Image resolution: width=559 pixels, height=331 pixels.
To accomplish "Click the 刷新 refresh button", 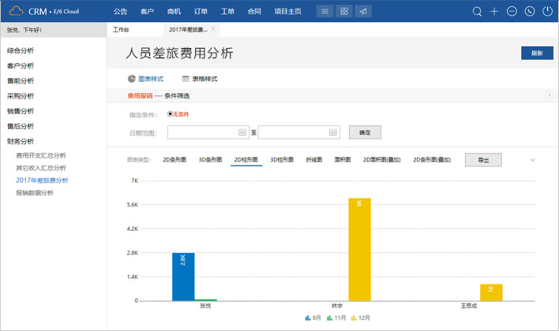I will tap(536, 53).
